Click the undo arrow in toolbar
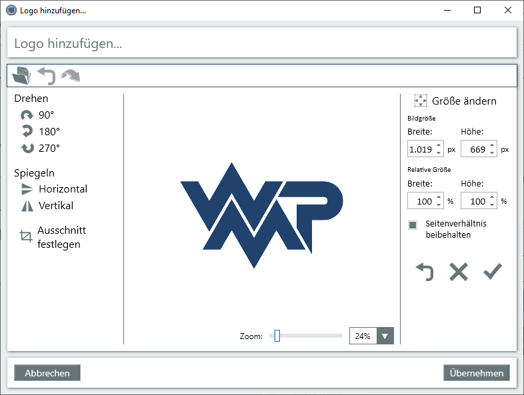Image resolution: width=524 pixels, height=395 pixels. click(x=46, y=76)
